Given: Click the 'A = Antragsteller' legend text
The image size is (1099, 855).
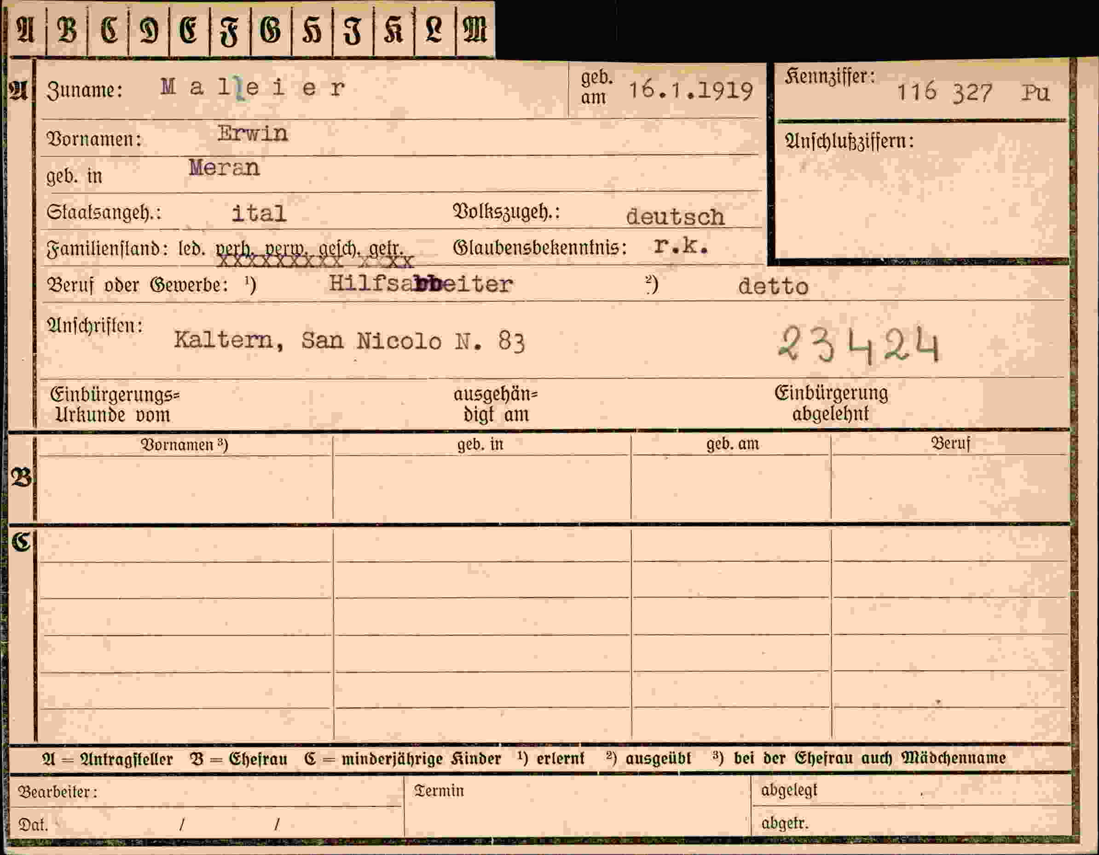Looking at the screenshot, I should point(107,759).
